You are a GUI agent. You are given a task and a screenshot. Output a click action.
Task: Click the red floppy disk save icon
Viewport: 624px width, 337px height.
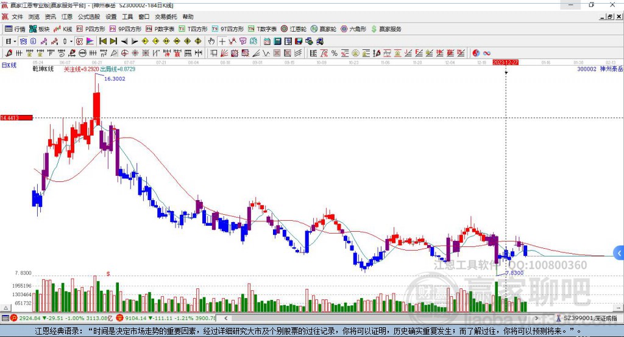[x=299, y=41]
